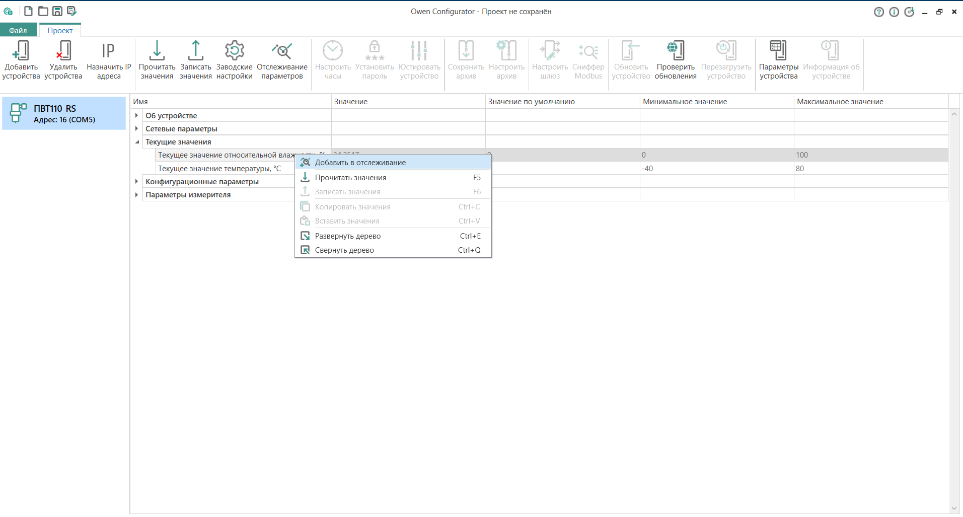Image resolution: width=963 pixels, height=517 pixels.
Task: Open Factory settings gear icon
Action: click(234, 51)
